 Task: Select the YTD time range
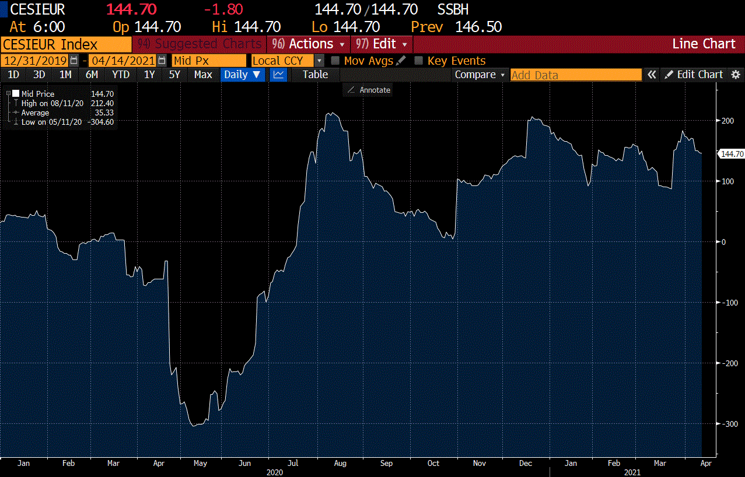point(121,75)
